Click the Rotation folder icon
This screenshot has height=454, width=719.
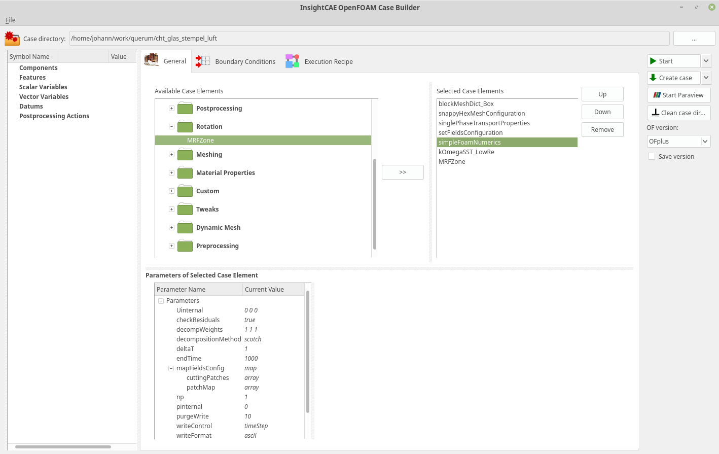pos(185,126)
